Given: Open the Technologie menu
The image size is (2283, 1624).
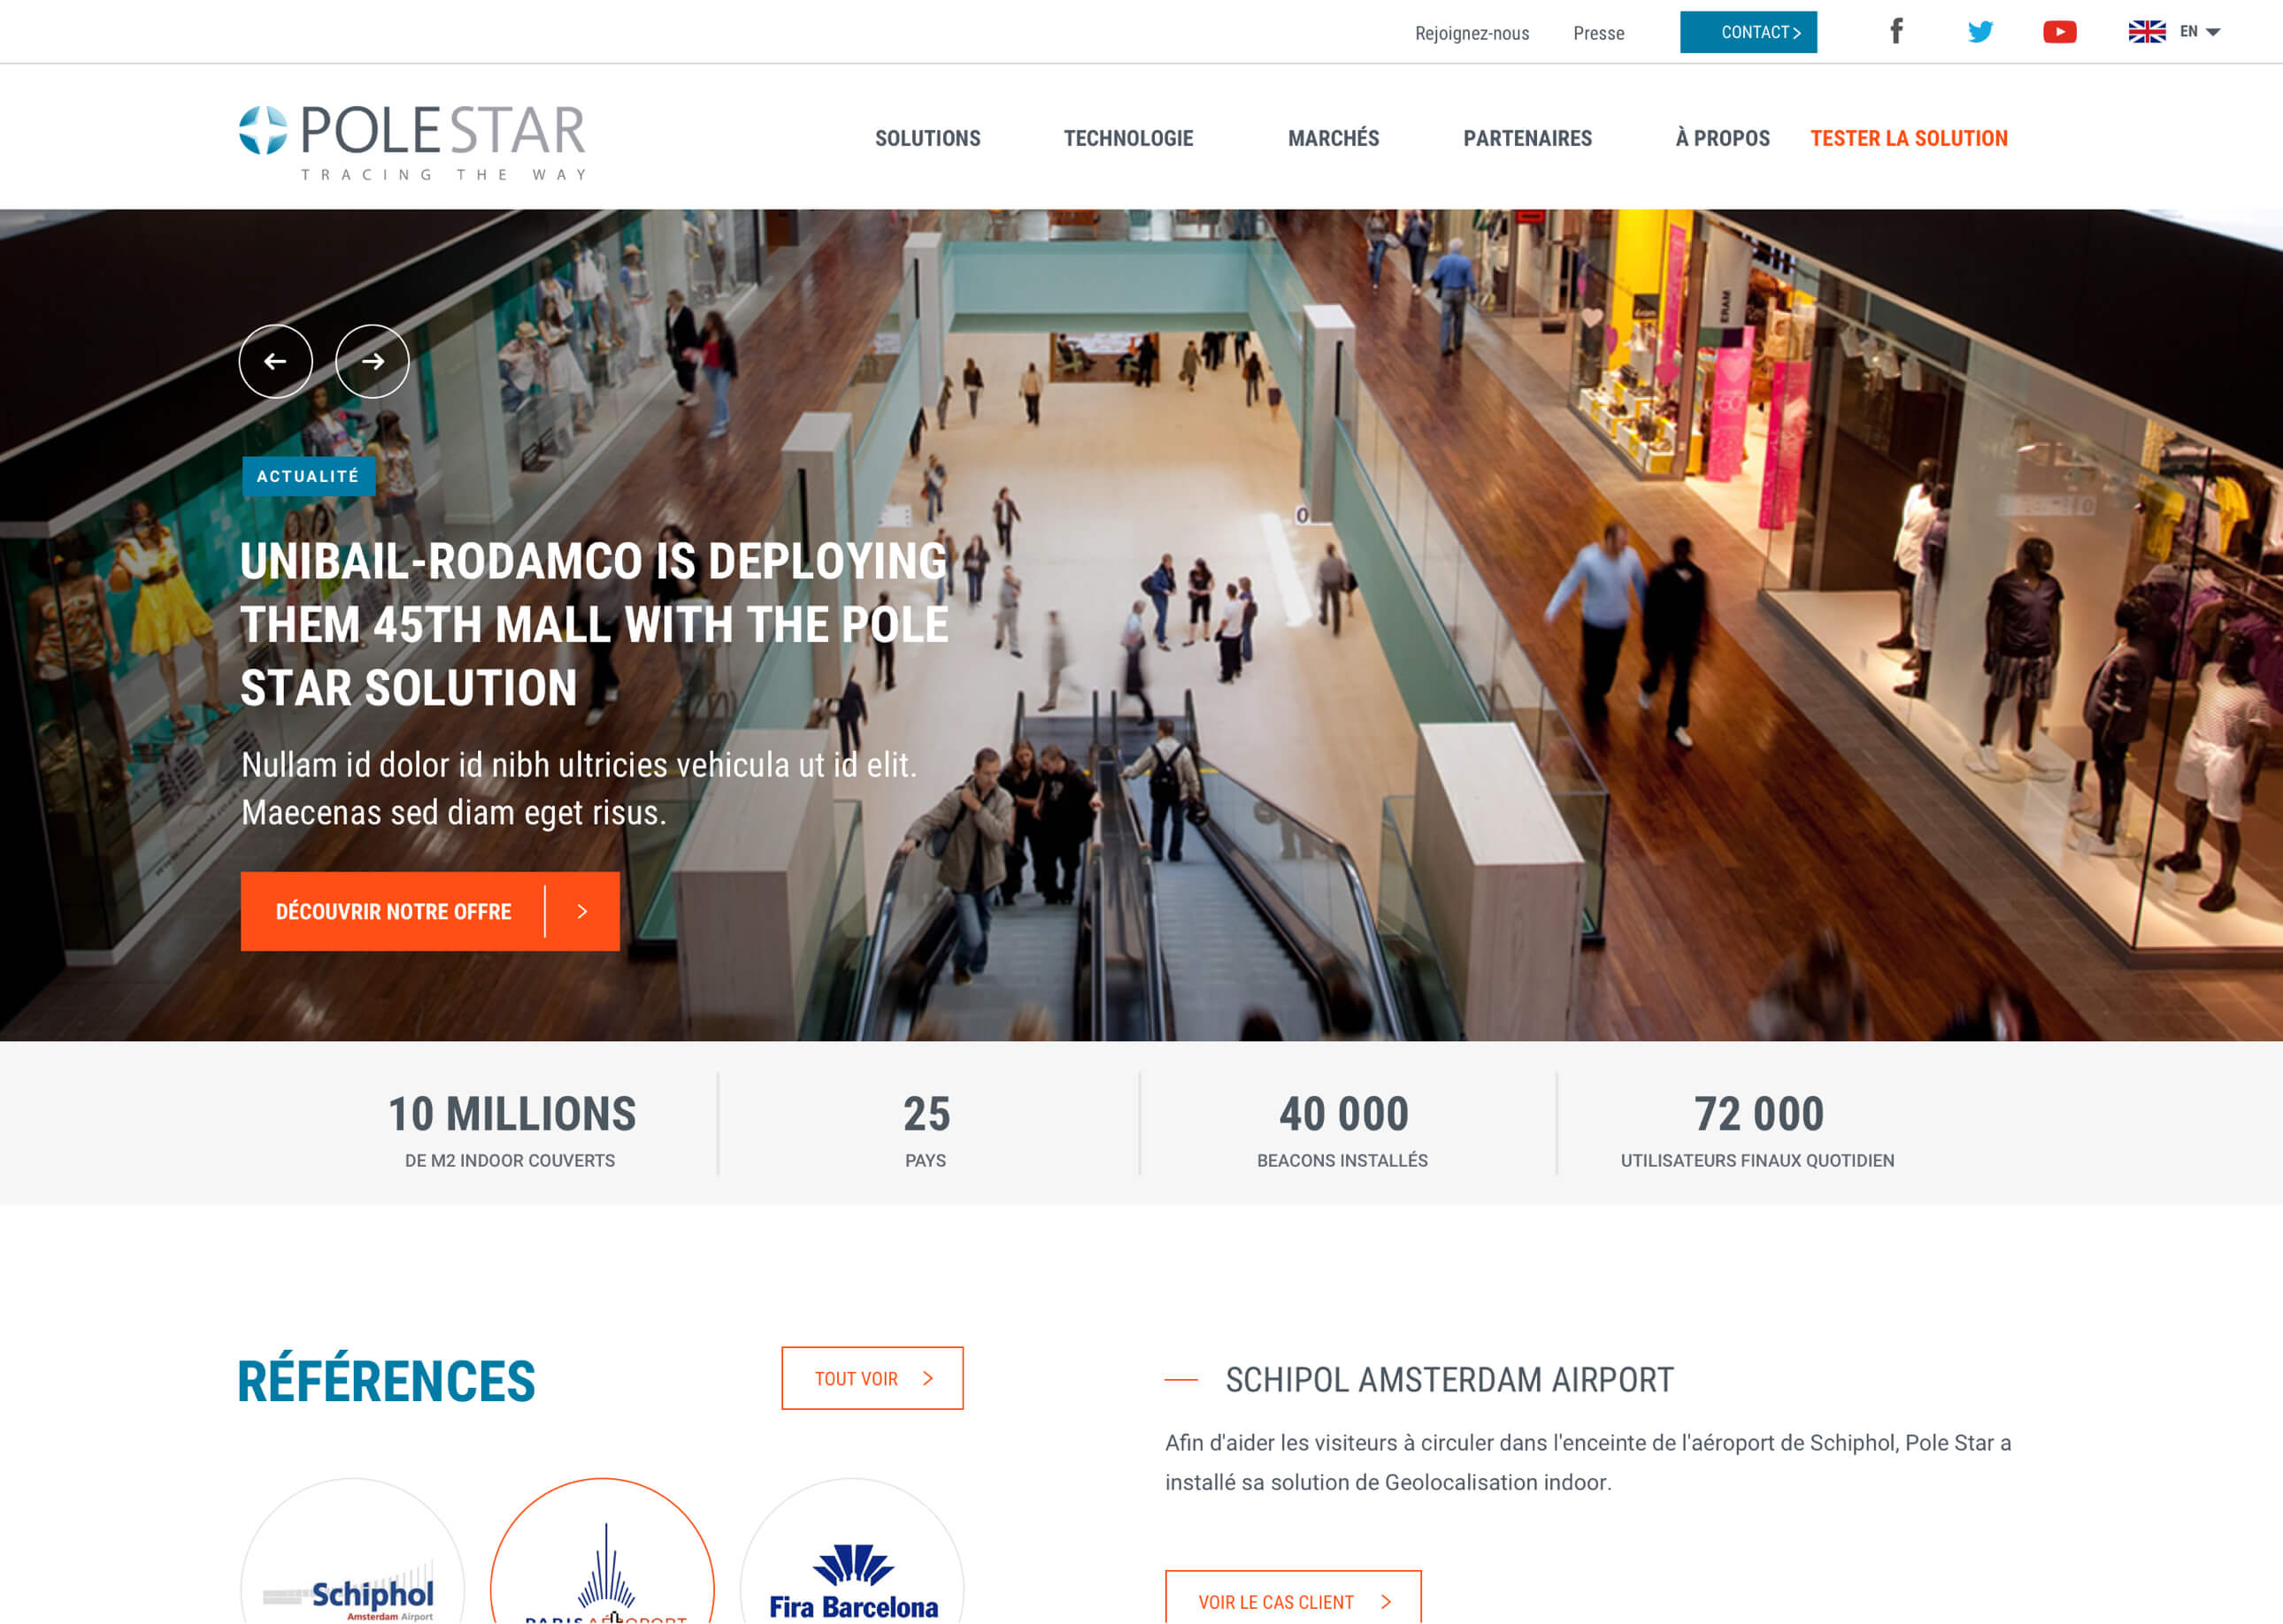Looking at the screenshot, I should pos(1127,138).
